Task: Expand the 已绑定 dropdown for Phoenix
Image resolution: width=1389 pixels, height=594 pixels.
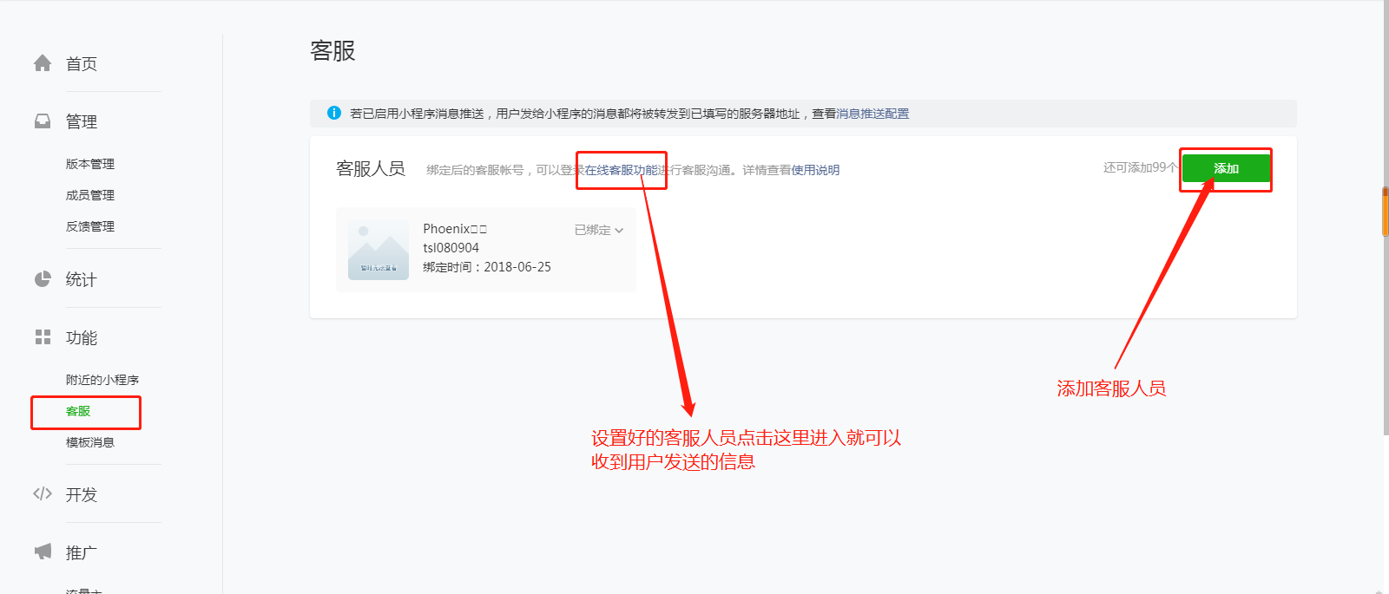Action: (599, 230)
